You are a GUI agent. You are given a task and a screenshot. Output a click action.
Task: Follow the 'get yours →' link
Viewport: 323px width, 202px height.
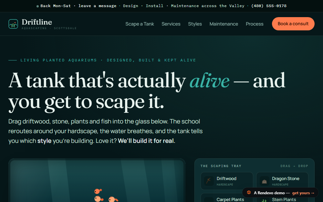303,193
